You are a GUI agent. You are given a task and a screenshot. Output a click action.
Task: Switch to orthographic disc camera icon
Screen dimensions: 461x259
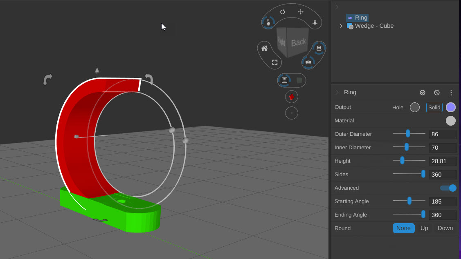(x=308, y=62)
